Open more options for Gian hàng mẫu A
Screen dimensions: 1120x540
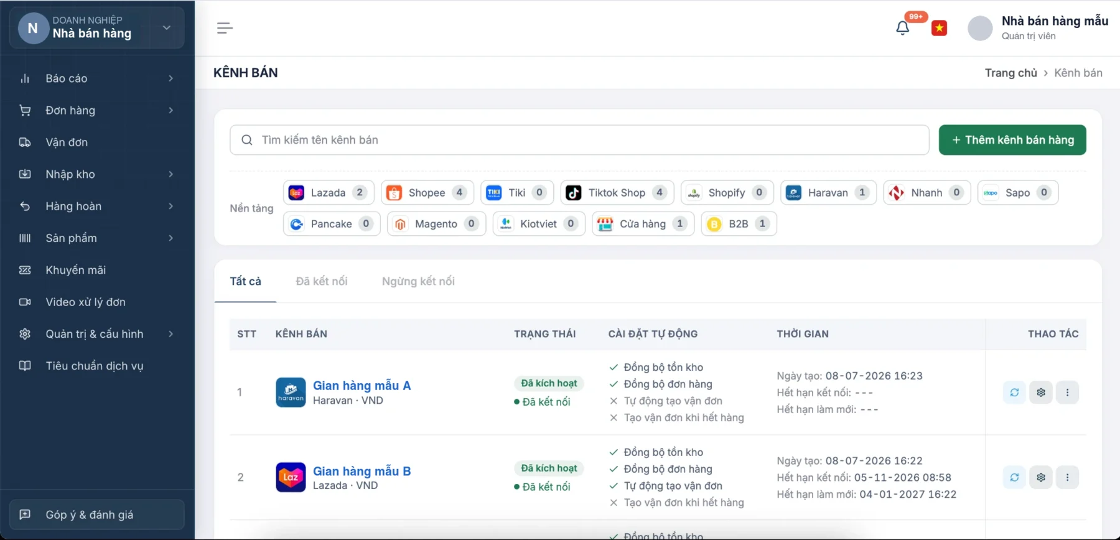[x=1067, y=393]
